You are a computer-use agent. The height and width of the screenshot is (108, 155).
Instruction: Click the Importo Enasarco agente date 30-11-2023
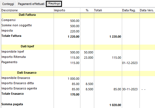[130, 89]
